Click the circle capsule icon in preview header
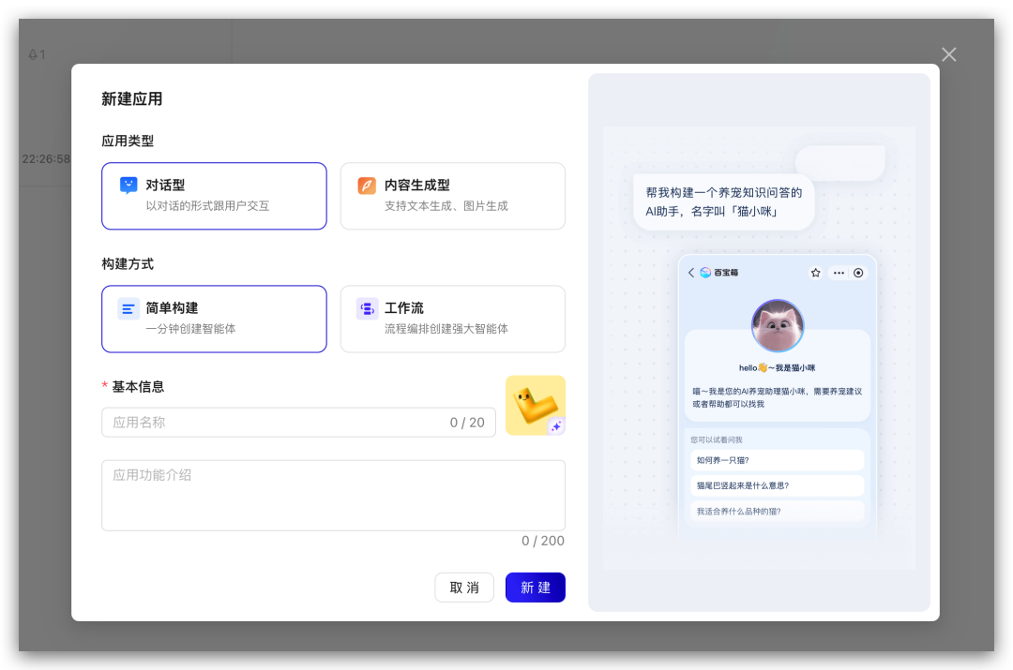The width and height of the screenshot is (1013, 670). tap(858, 273)
